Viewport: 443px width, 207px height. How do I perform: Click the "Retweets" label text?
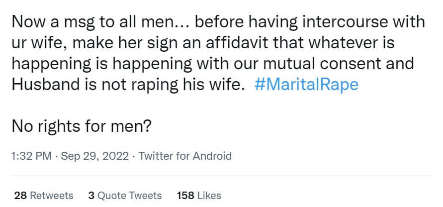[52, 196]
